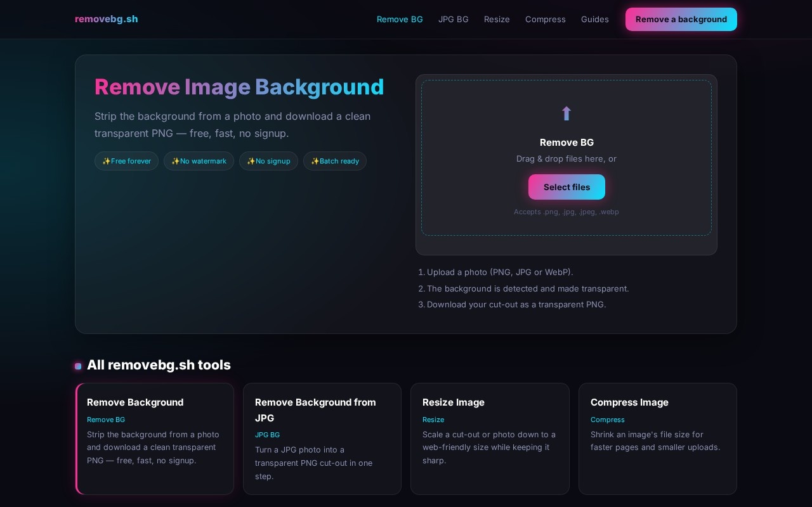Visit the Guides nav link
Image resolution: width=812 pixels, height=507 pixels.
[x=595, y=19]
